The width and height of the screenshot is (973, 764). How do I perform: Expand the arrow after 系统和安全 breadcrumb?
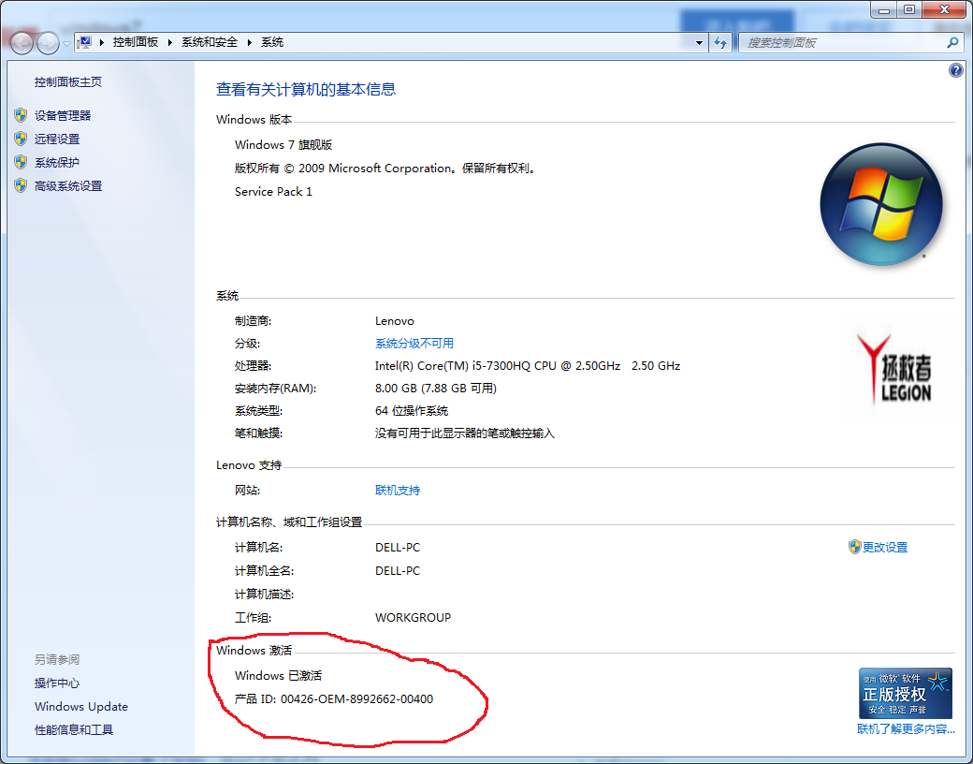pos(250,42)
